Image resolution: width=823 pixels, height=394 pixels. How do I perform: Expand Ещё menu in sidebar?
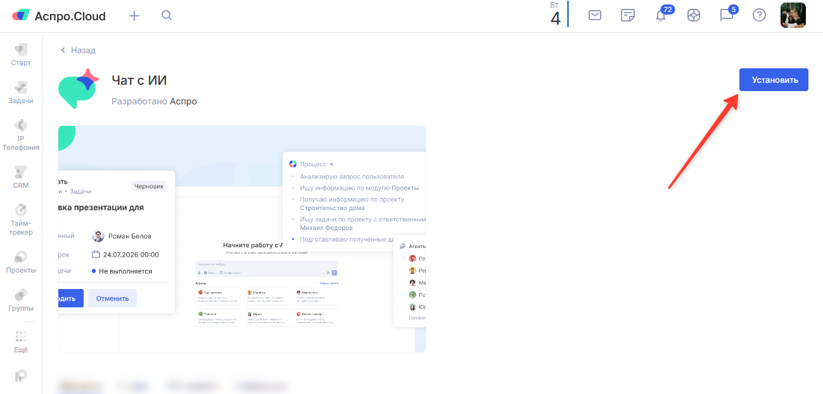pos(21,342)
